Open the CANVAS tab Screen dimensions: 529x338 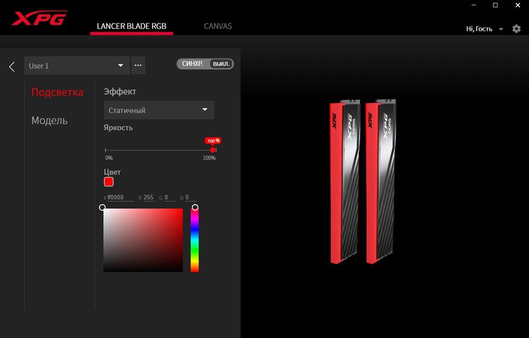[x=218, y=27]
